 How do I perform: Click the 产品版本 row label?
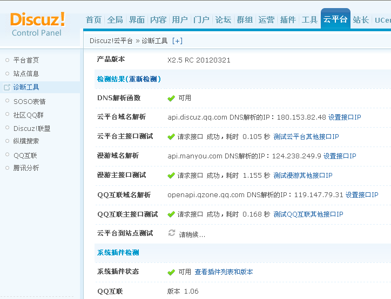pyautogui.click(x=111, y=59)
